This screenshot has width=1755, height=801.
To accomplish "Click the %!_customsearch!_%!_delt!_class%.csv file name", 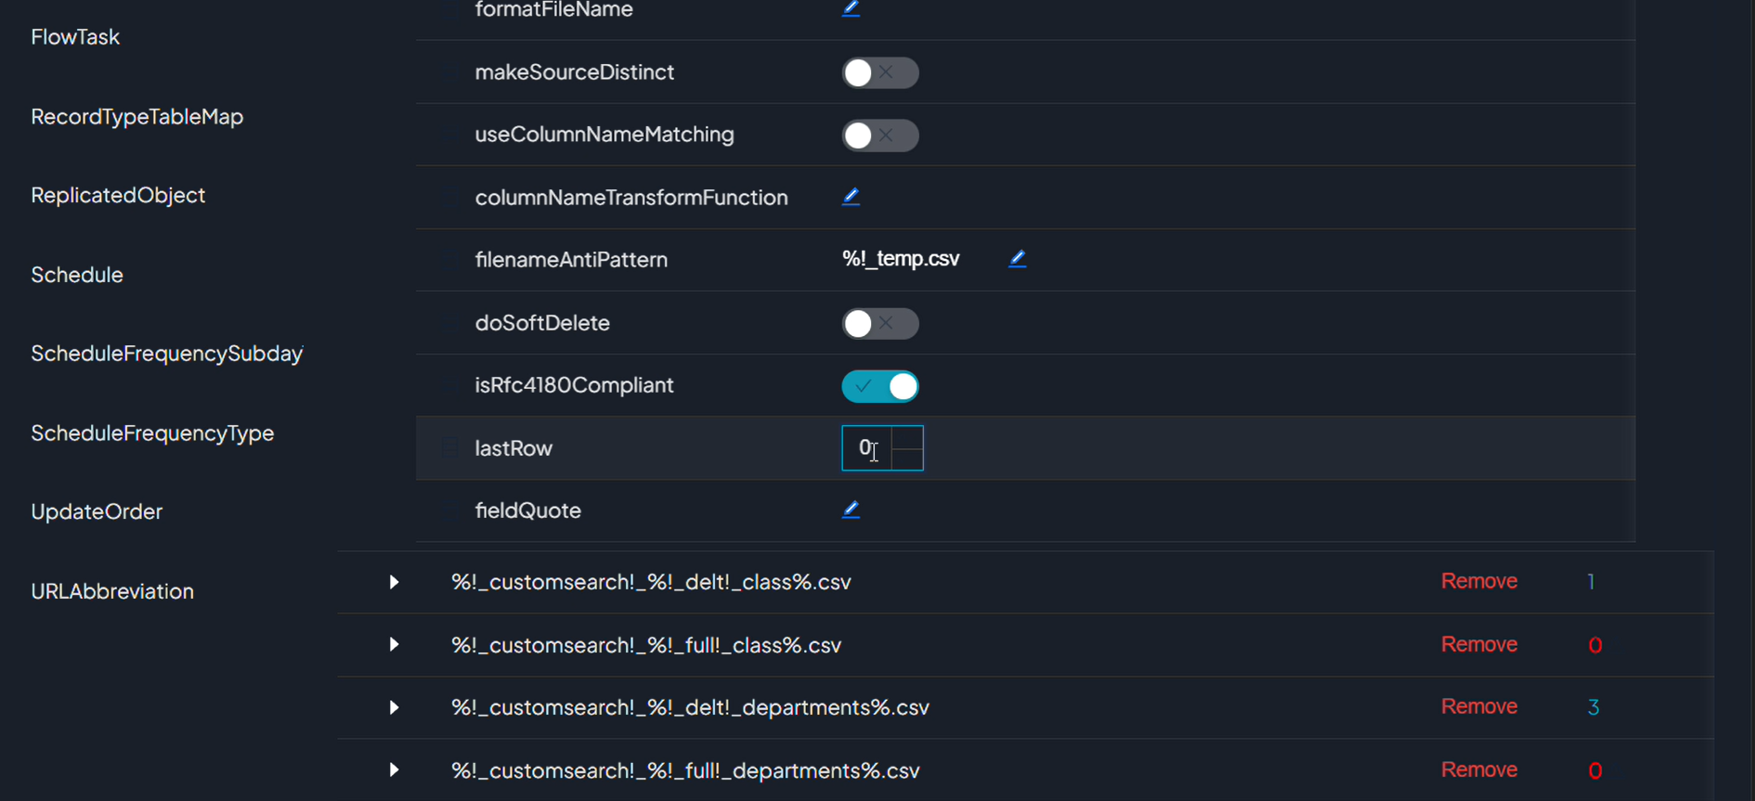I will point(651,582).
